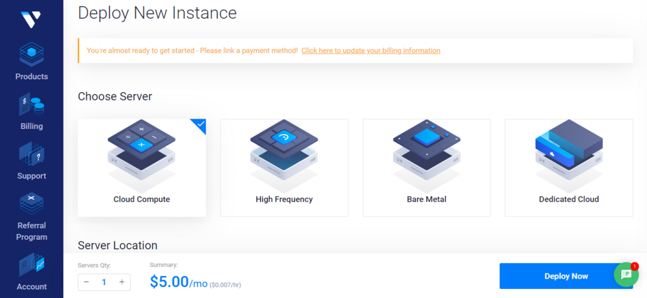Click the Vultr logo icon
The height and width of the screenshot is (298, 647).
(x=30, y=19)
